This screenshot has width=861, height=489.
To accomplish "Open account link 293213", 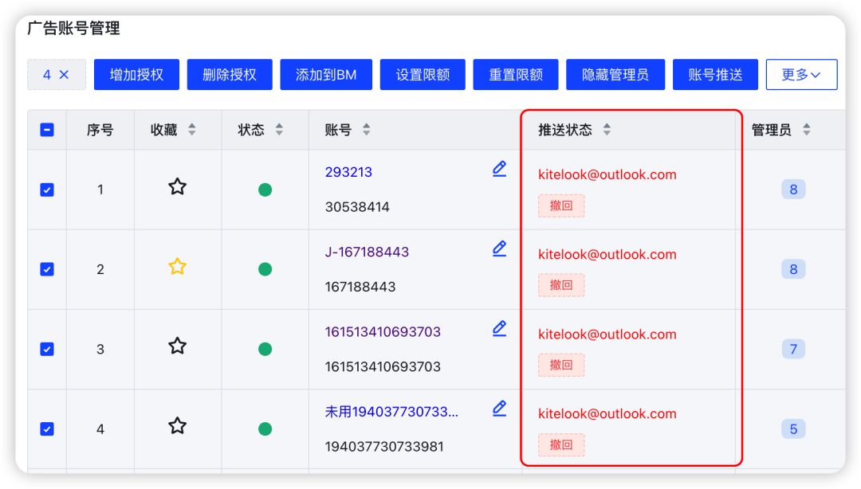I will tap(348, 172).
